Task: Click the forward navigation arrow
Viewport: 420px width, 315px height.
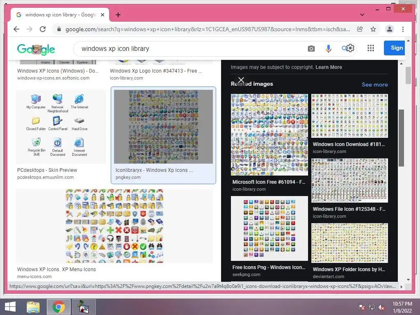Action: pyautogui.click(x=30, y=29)
